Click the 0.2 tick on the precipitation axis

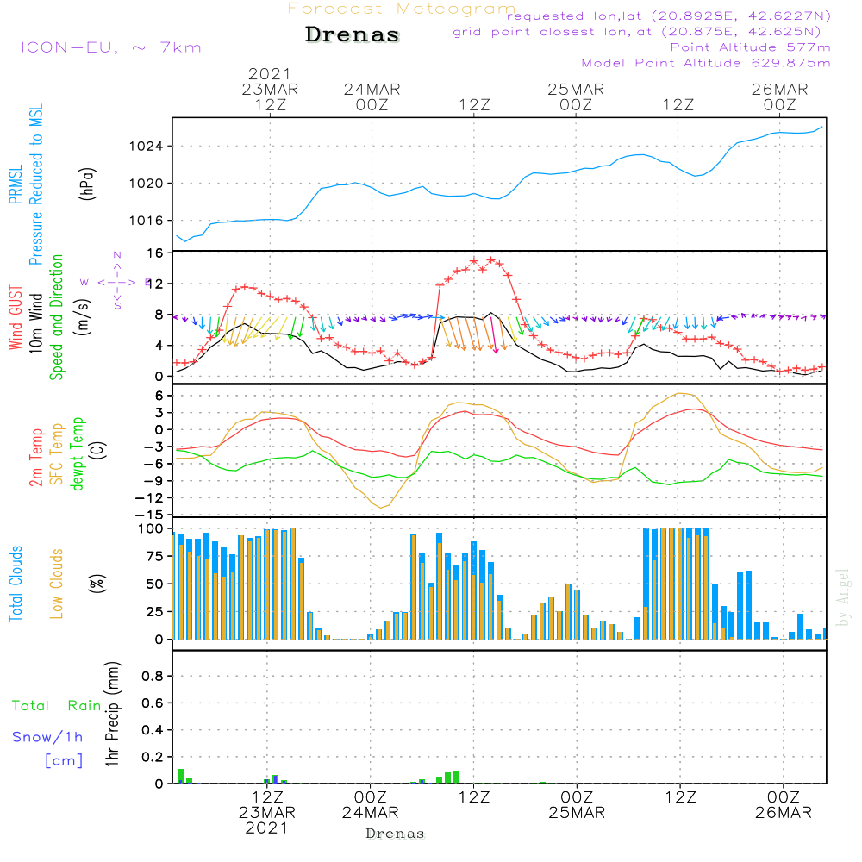tap(153, 758)
